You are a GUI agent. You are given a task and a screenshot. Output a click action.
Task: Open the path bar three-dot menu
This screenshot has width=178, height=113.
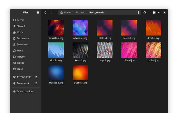point(138,13)
